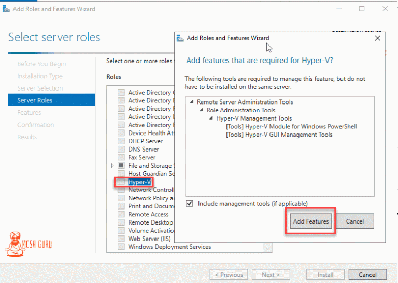Cancel the main wizard window
Image resolution: width=398 pixels, height=283 pixels.
tap(367, 274)
